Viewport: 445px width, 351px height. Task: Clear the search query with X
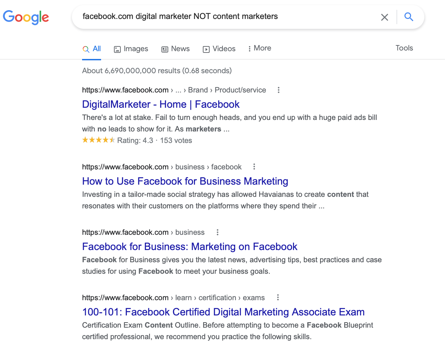tap(384, 17)
